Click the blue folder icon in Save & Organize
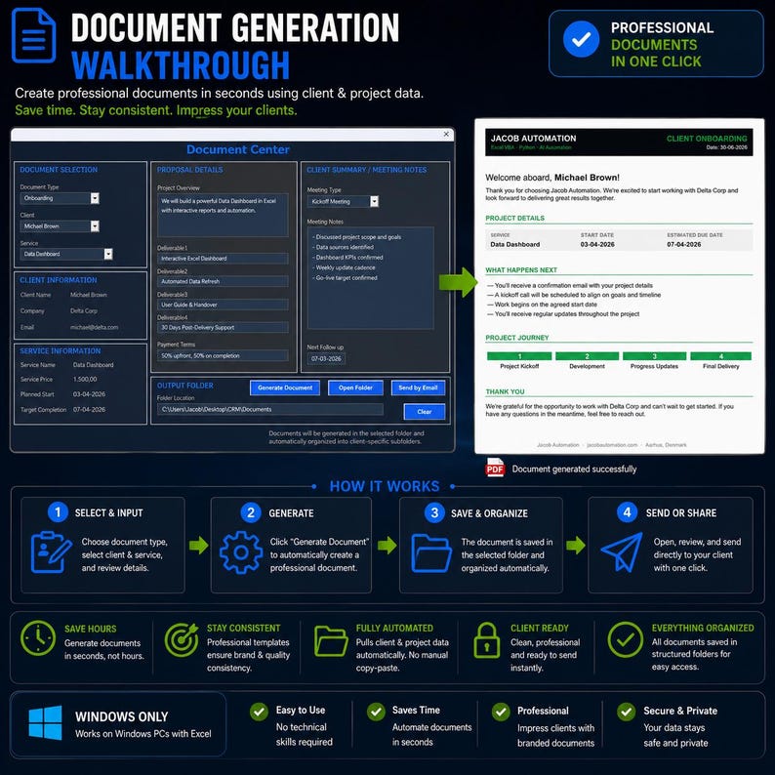Screen dimensions: 775x775 [431, 553]
